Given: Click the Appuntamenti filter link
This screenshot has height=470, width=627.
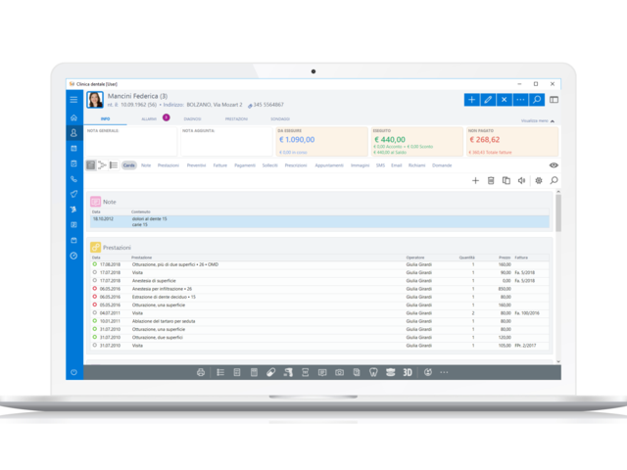Looking at the screenshot, I should (329, 165).
